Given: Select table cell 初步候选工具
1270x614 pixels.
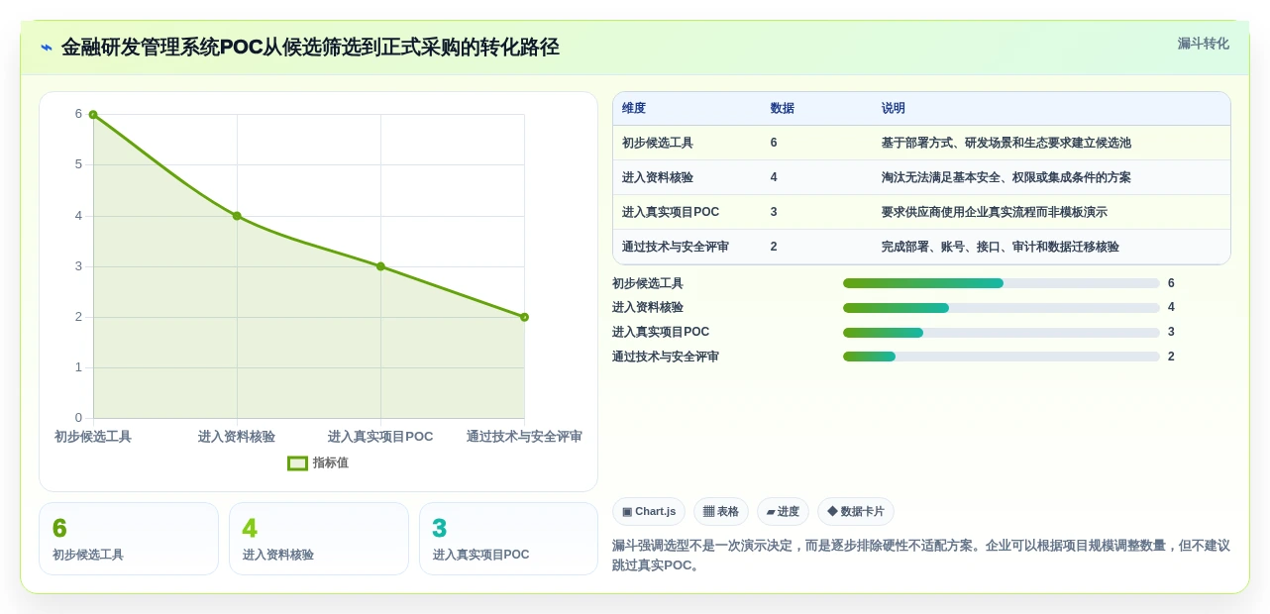Looking at the screenshot, I should (x=658, y=144).
